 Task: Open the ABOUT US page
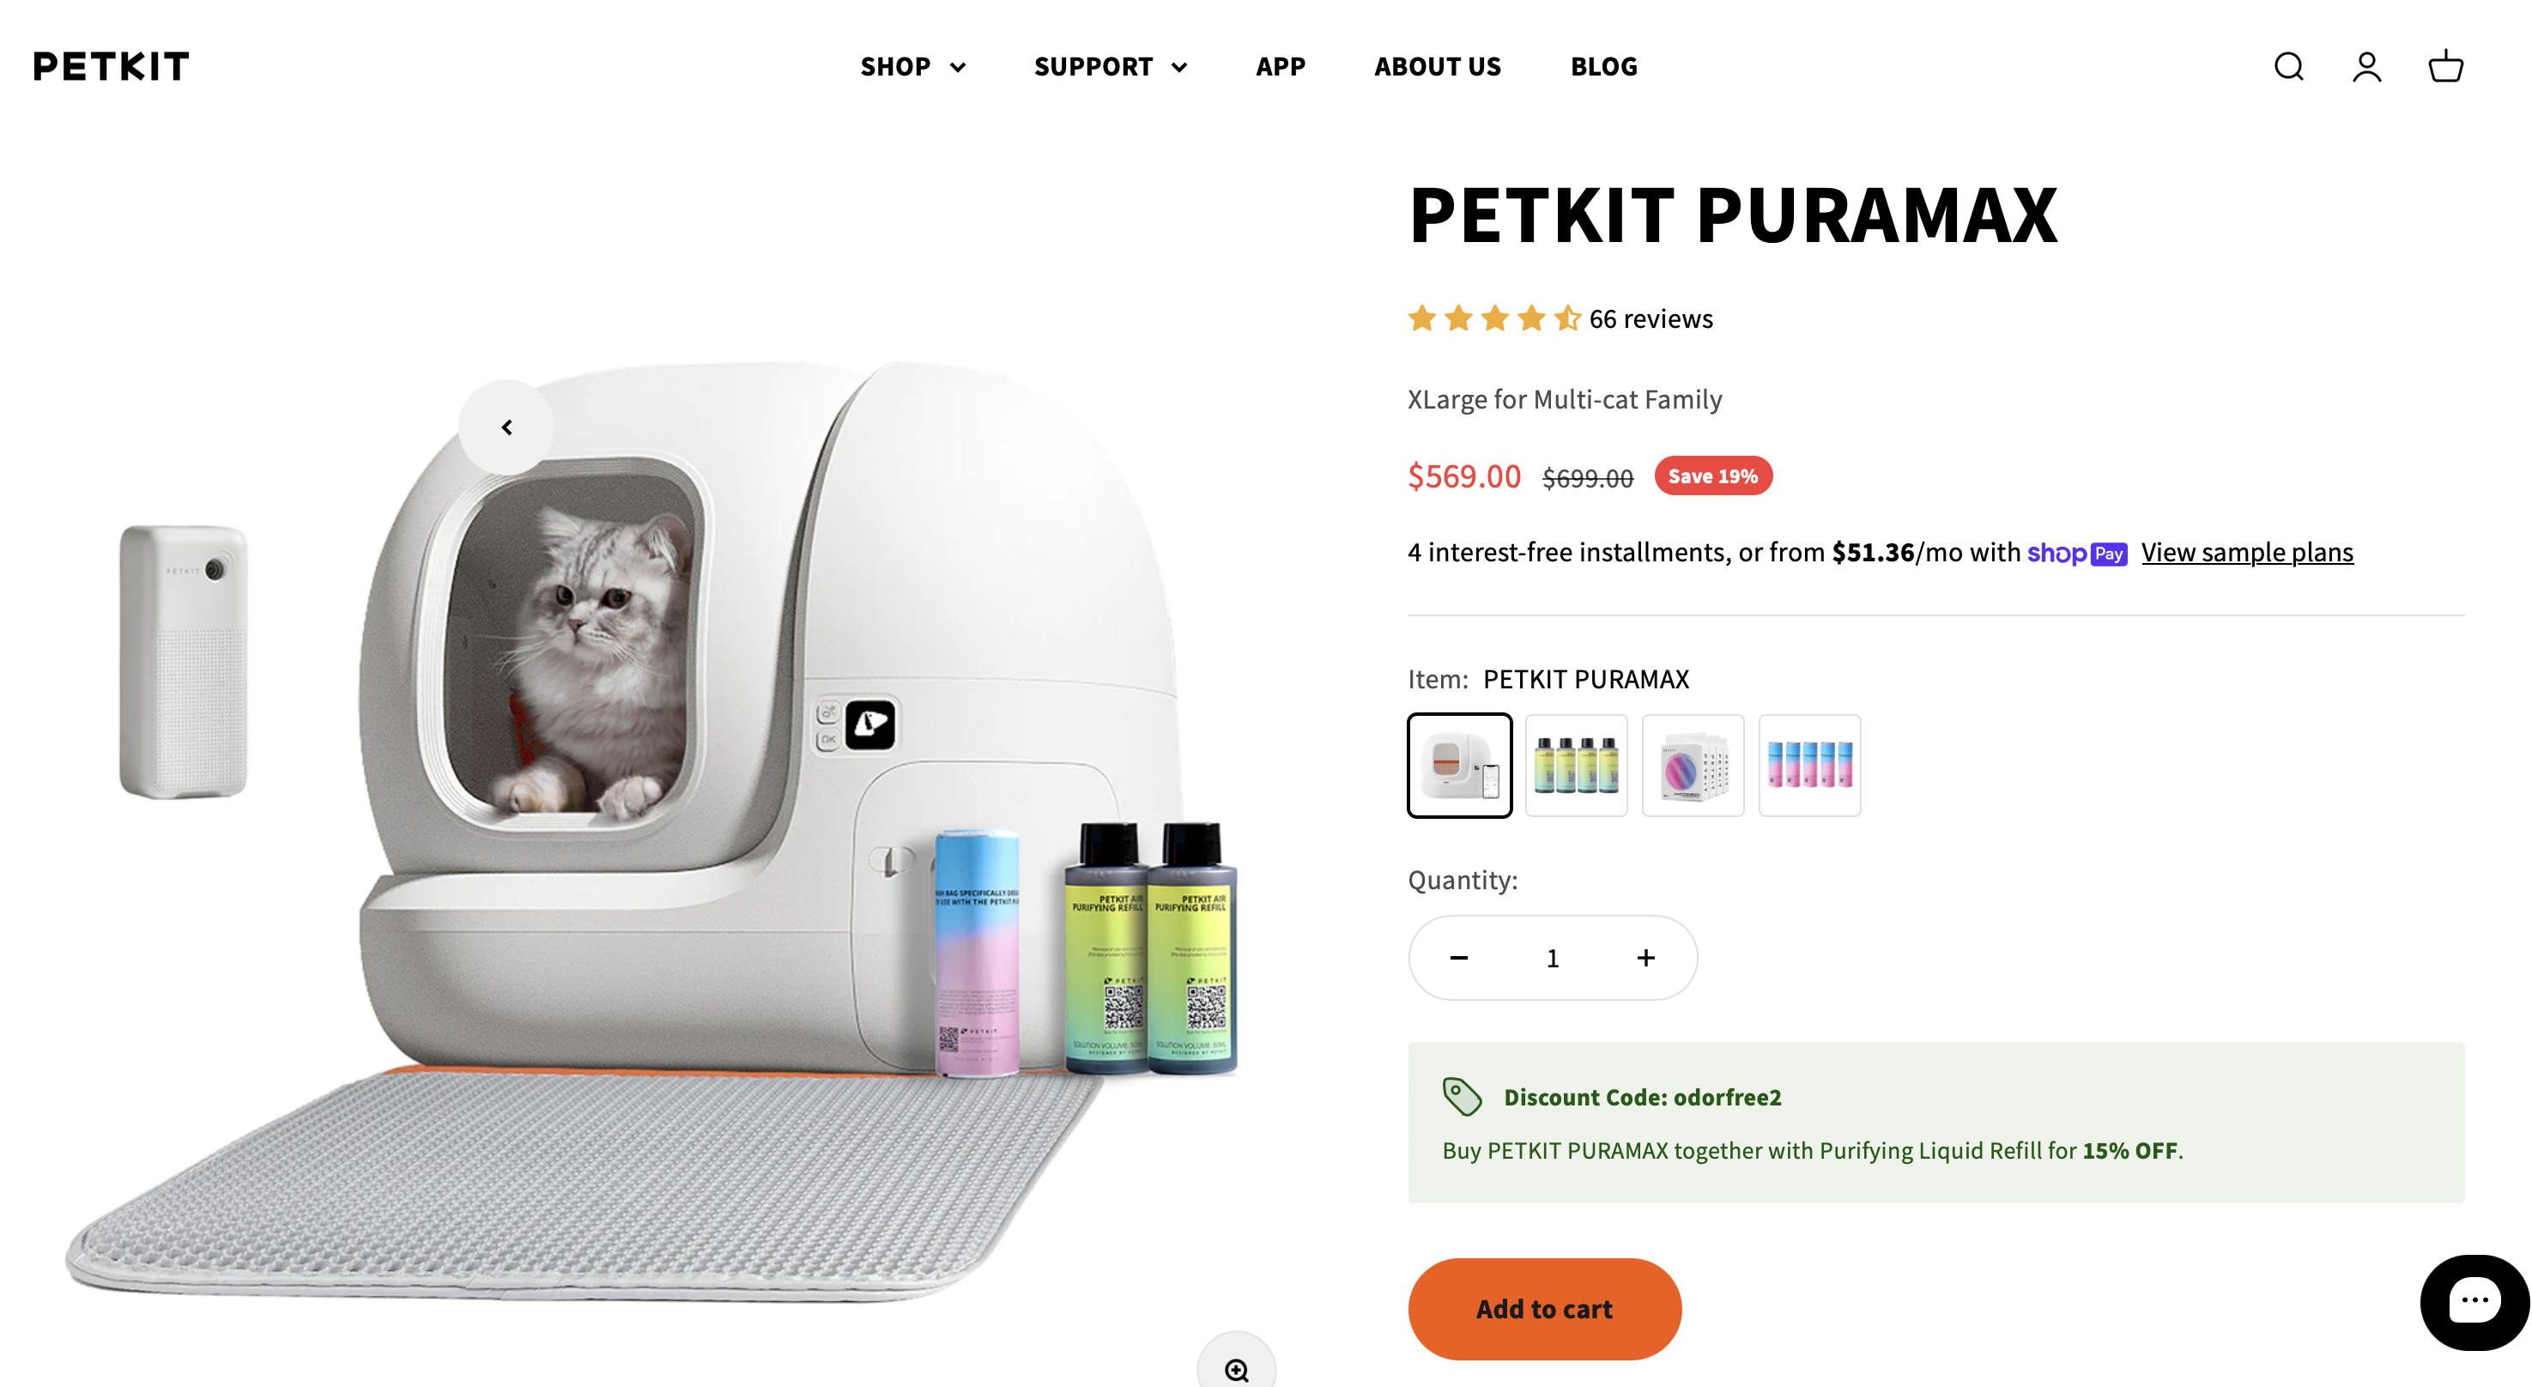pos(1437,67)
